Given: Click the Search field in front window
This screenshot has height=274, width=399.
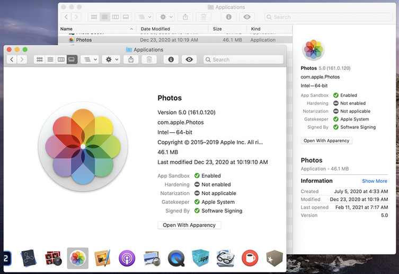Looking at the screenshot, I should 243,59.
